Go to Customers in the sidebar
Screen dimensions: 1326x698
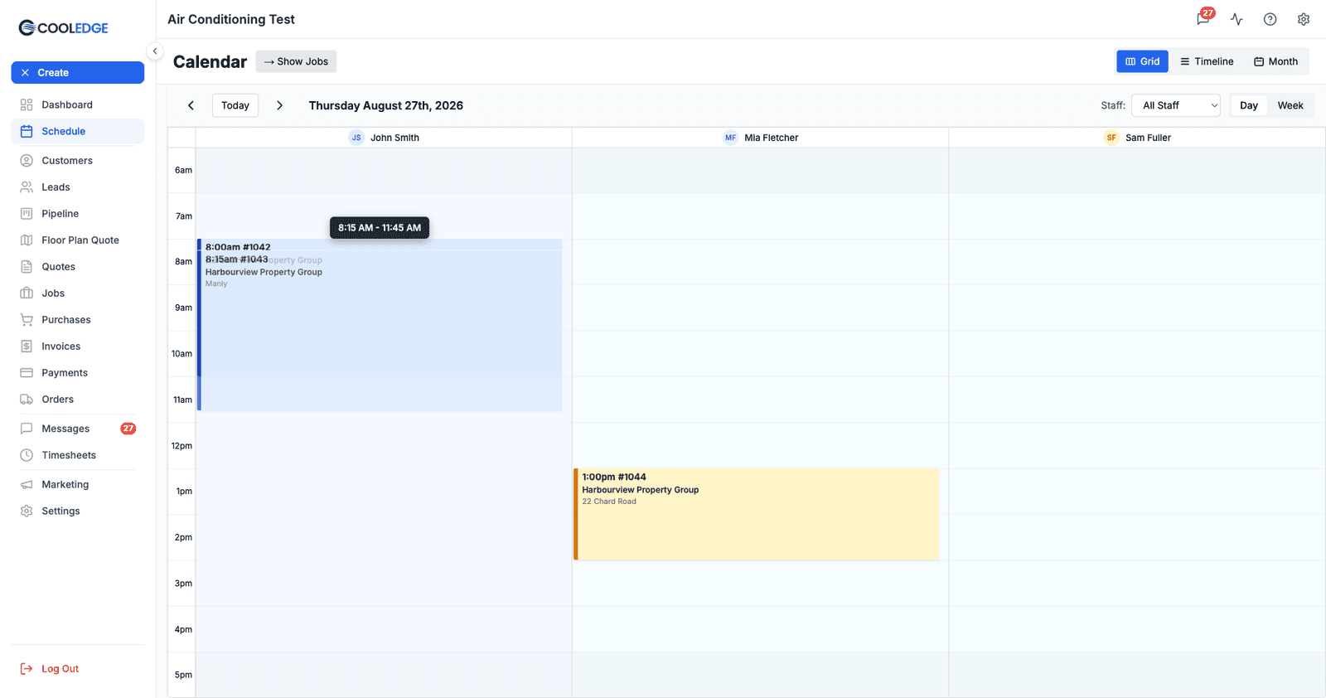pos(78,161)
